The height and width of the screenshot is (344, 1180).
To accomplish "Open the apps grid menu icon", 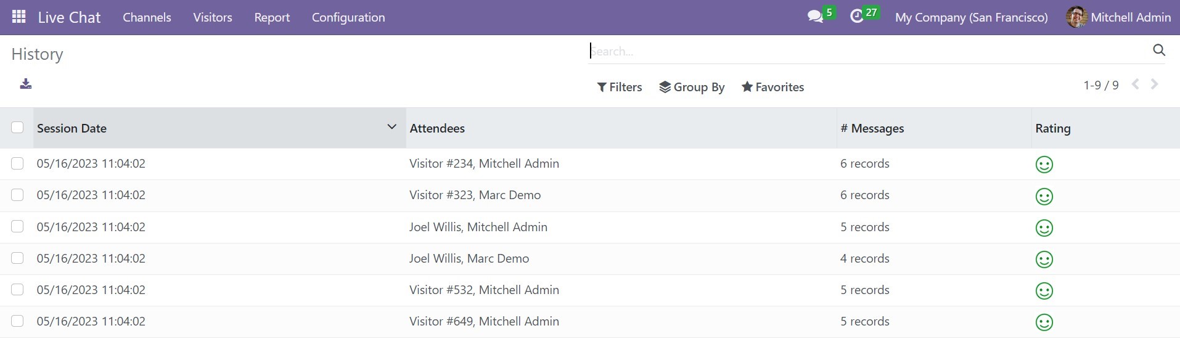I will pyautogui.click(x=18, y=17).
